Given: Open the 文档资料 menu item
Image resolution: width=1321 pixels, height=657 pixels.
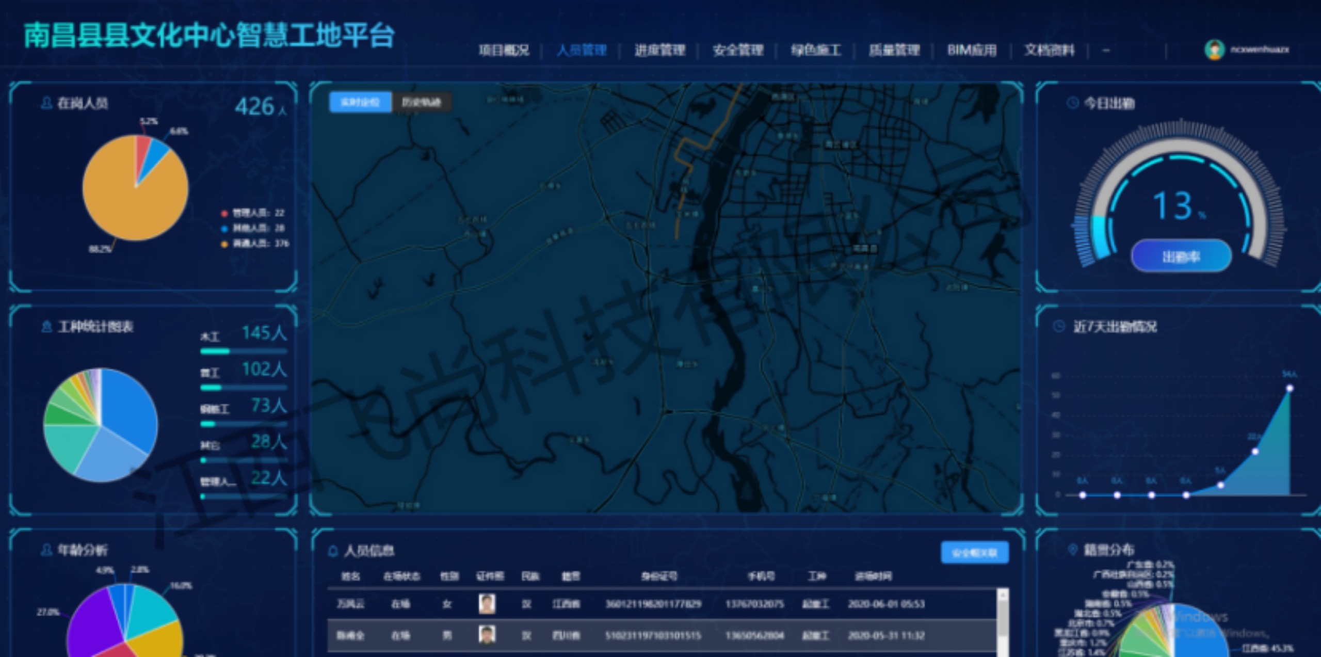Looking at the screenshot, I should (1050, 50).
